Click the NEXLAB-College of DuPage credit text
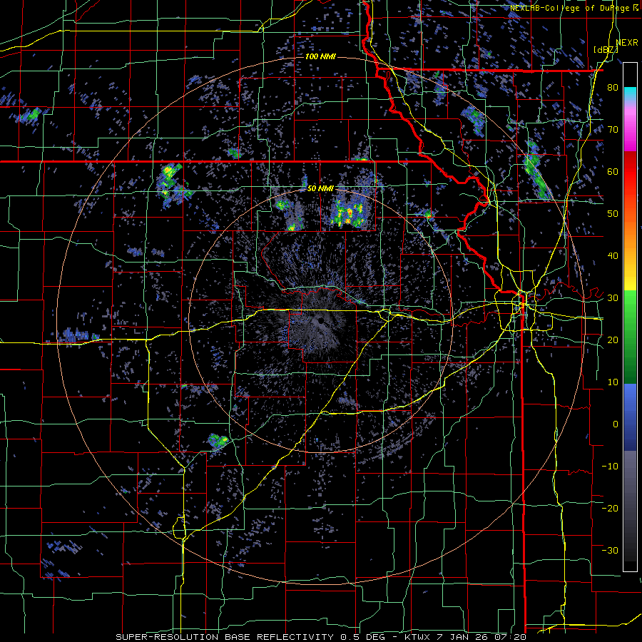Screen dimensions: 642x642 coord(570,8)
